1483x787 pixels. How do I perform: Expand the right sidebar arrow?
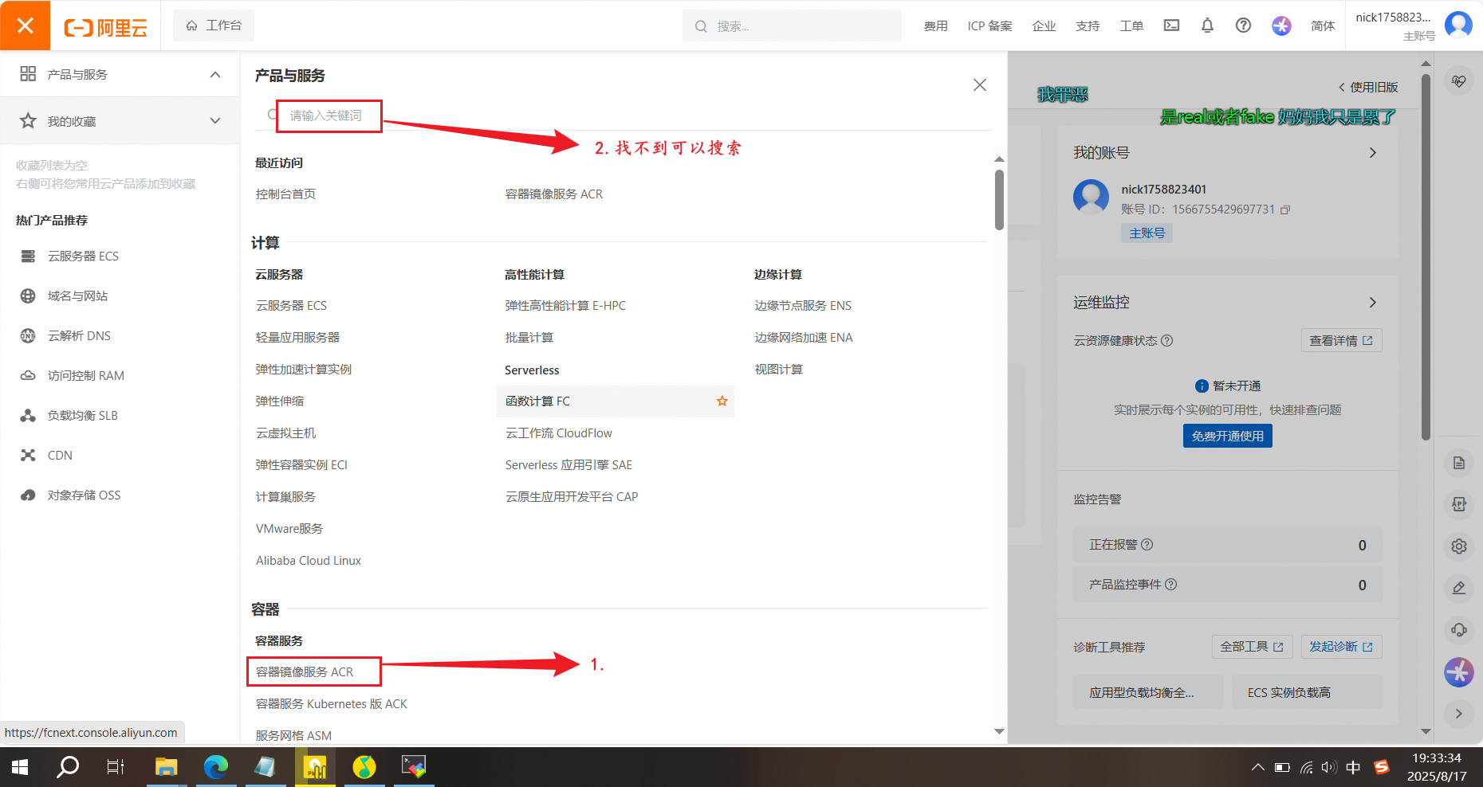point(1458,714)
